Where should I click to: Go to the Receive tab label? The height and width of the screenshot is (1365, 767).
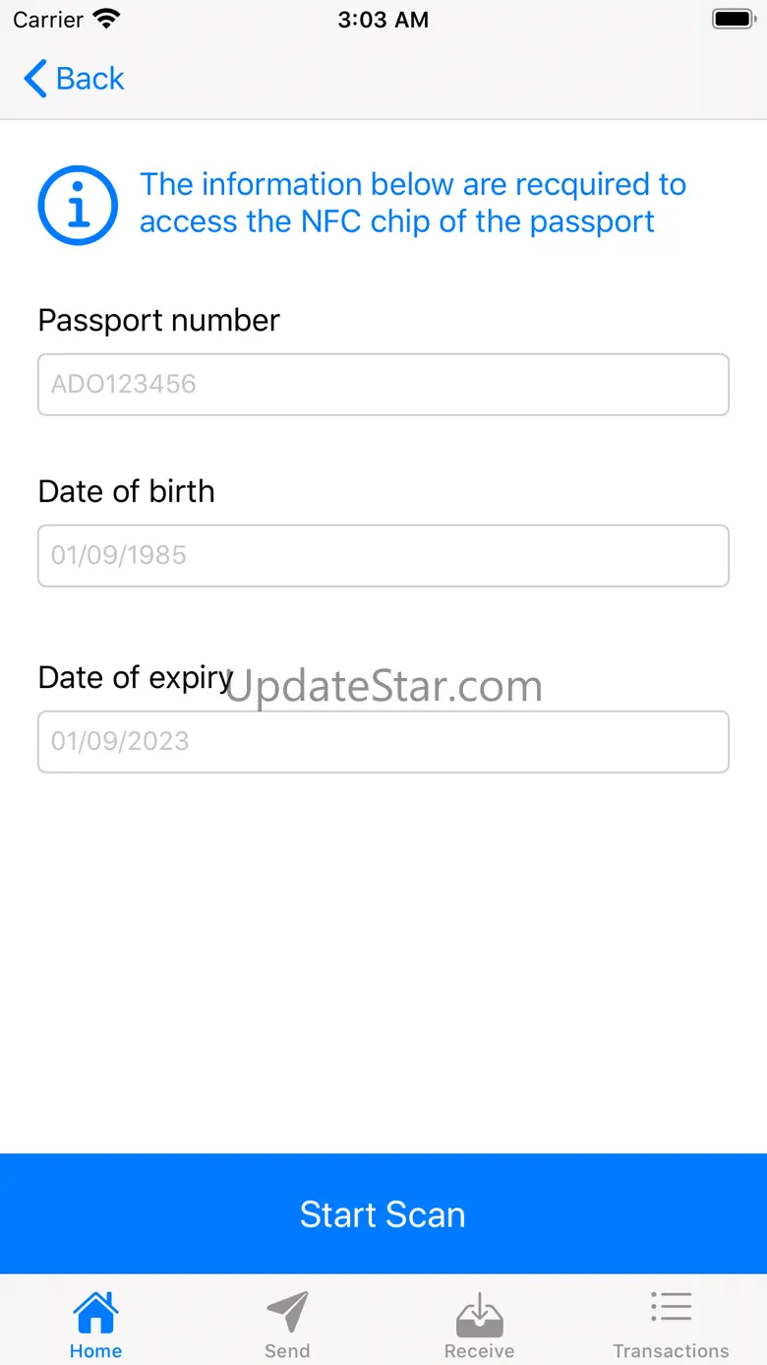479,1351
